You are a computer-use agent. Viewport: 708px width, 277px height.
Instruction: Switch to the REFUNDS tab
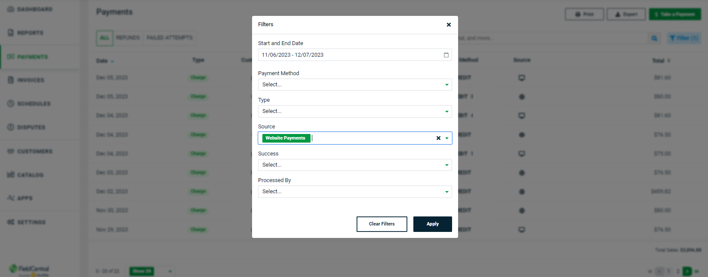[128, 38]
